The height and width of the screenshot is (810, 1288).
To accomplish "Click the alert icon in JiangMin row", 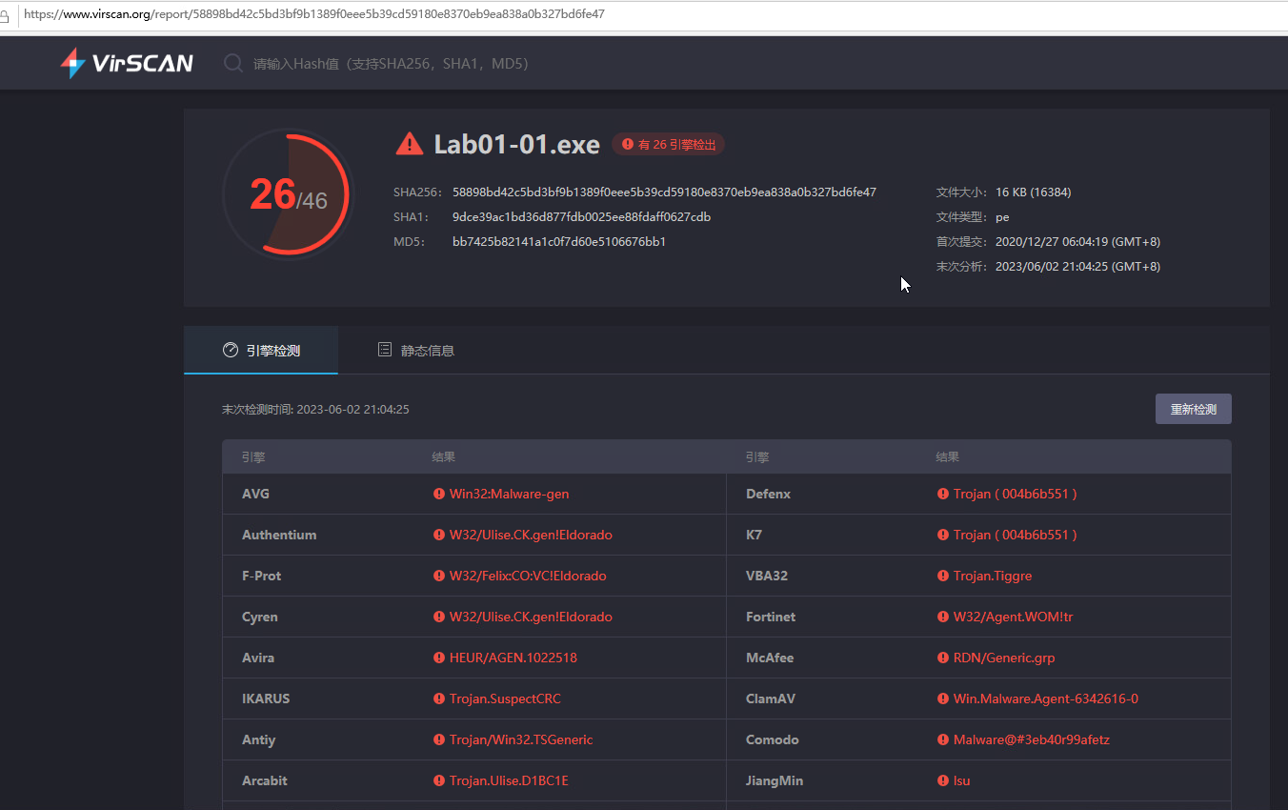I will coord(943,780).
